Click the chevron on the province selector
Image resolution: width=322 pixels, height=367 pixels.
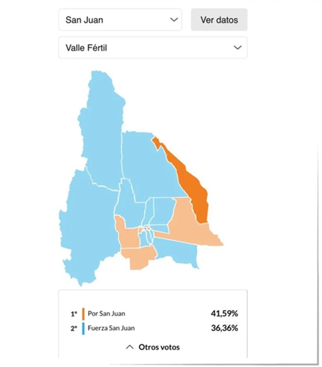click(174, 19)
